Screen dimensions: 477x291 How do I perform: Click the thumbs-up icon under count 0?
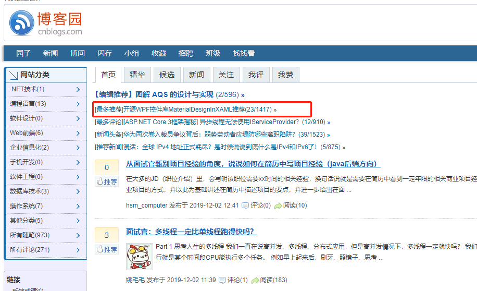[x=99, y=182]
